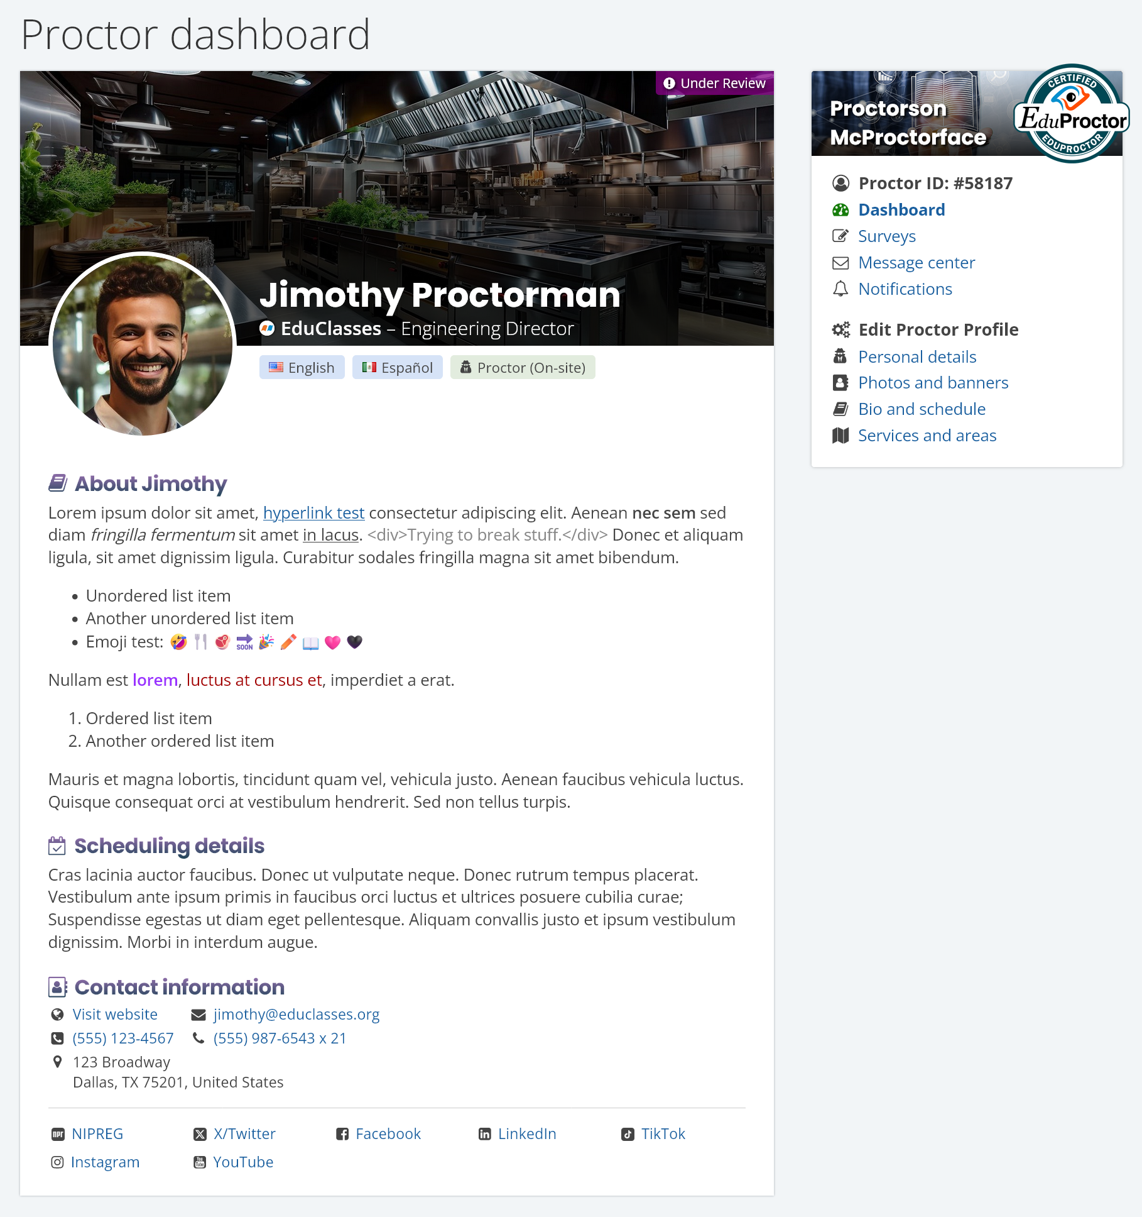Image resolution: width=1142 pixels, height=1217 pixels.
Task: Click the Instagram icon
Action: (x=57, y=1162)
